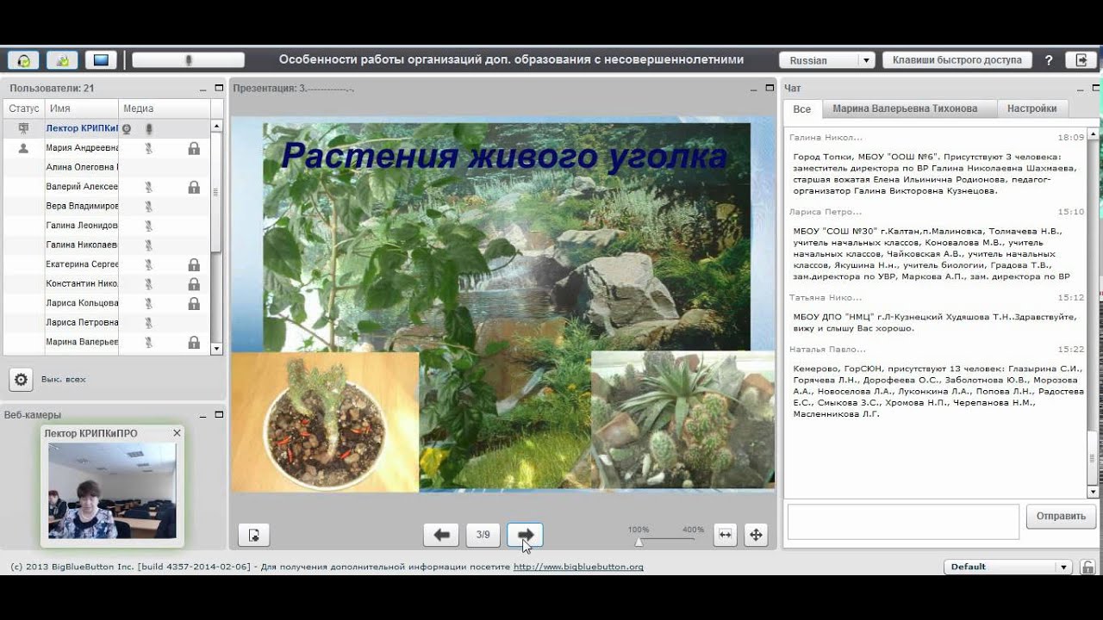Click the users settings gear icon
This screenshot has width=1103, height=620.
(21, 379)
